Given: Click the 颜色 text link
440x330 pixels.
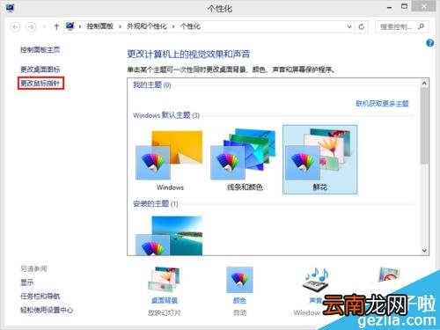Looking at the screenshot, I should (x=239, y=301).
